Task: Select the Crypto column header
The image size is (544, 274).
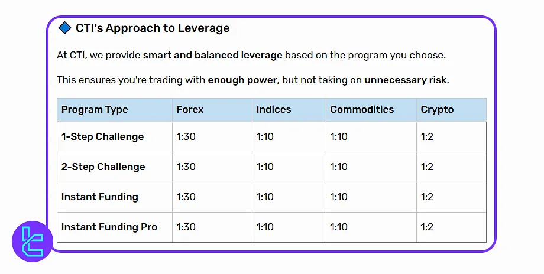Action: point(437,109)
